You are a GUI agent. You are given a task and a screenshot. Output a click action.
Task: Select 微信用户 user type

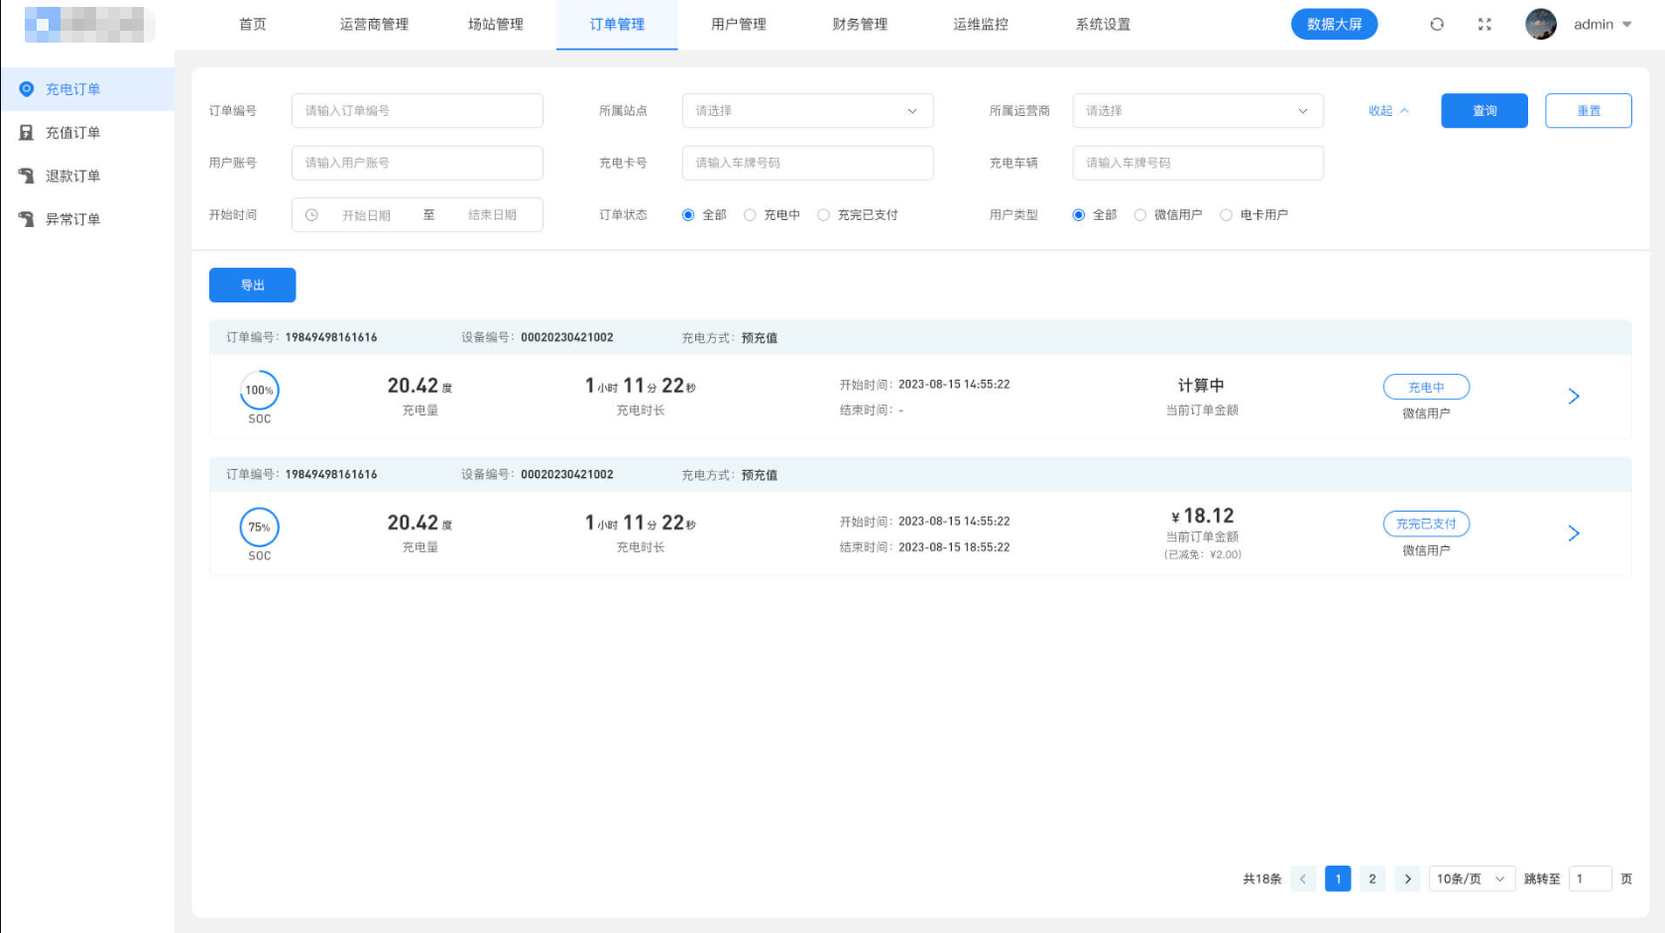point(1140,215)
